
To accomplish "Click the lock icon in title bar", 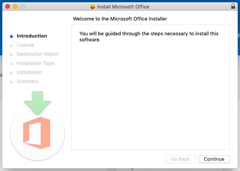I will 233,6.
